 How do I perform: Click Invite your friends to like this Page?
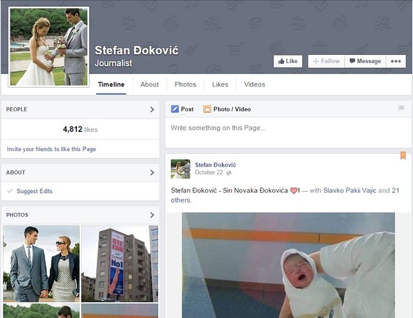point(52,149)
